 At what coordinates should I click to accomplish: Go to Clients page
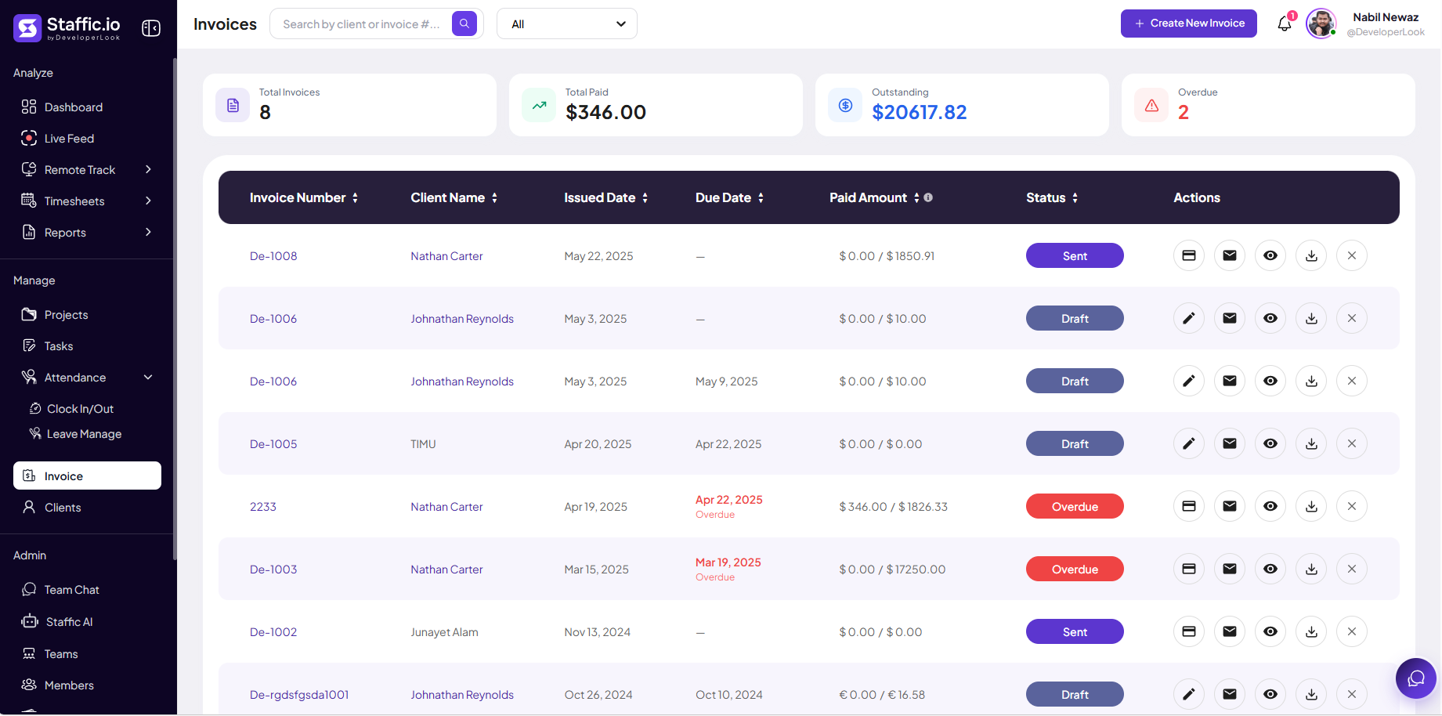coord(63,507)
